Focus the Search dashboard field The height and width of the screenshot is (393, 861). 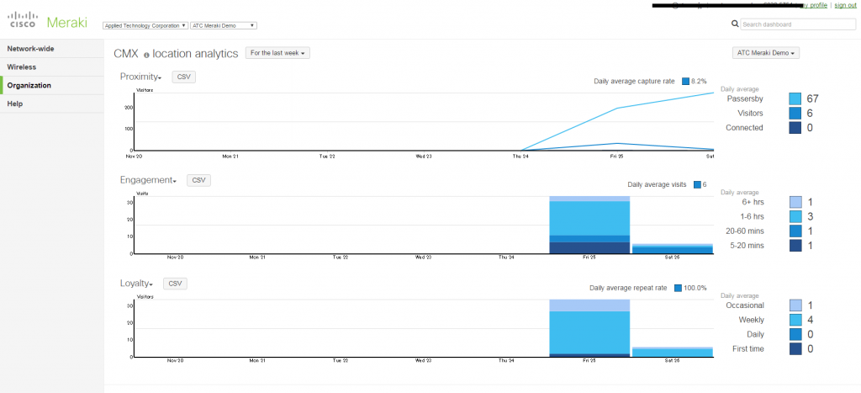click(x=797, y=24)
